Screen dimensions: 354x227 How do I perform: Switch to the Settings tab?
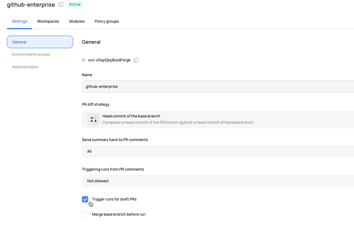click(20, 21)
